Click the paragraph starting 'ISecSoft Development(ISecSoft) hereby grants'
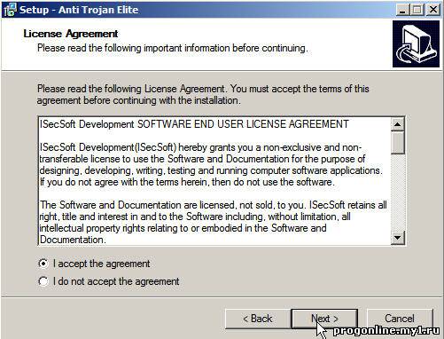Screen dimensions: 444x339 (x=211, y=164)
